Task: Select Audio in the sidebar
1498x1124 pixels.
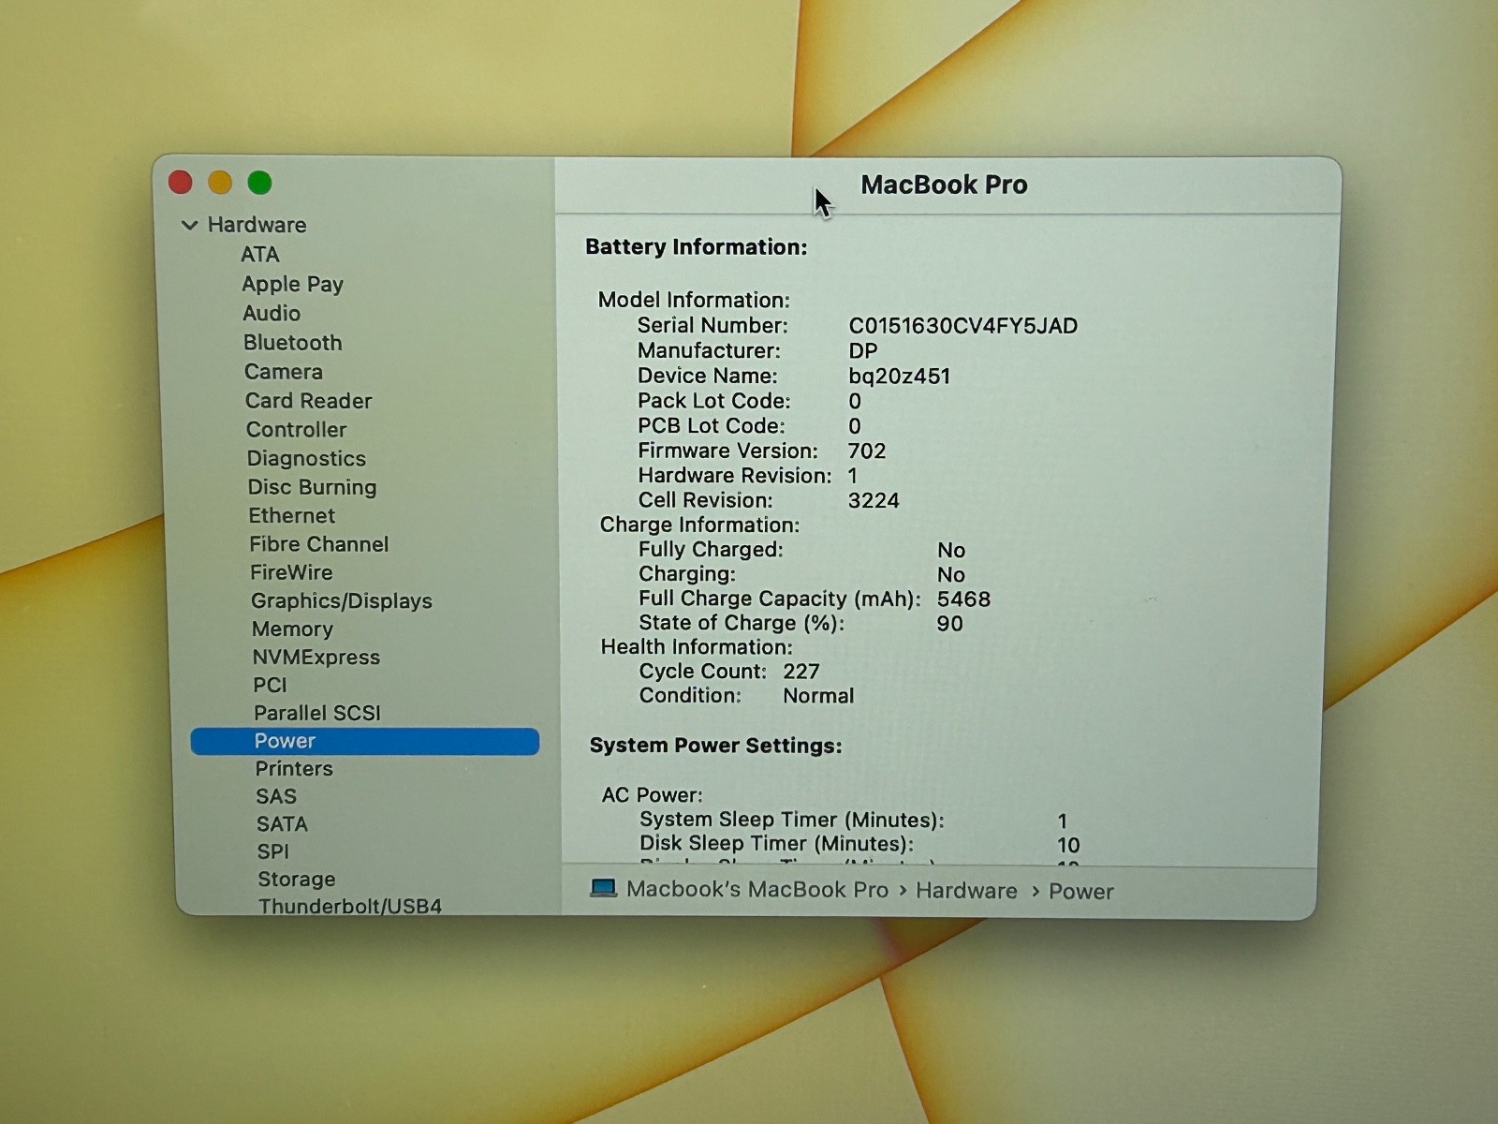Action: (272, 313)
